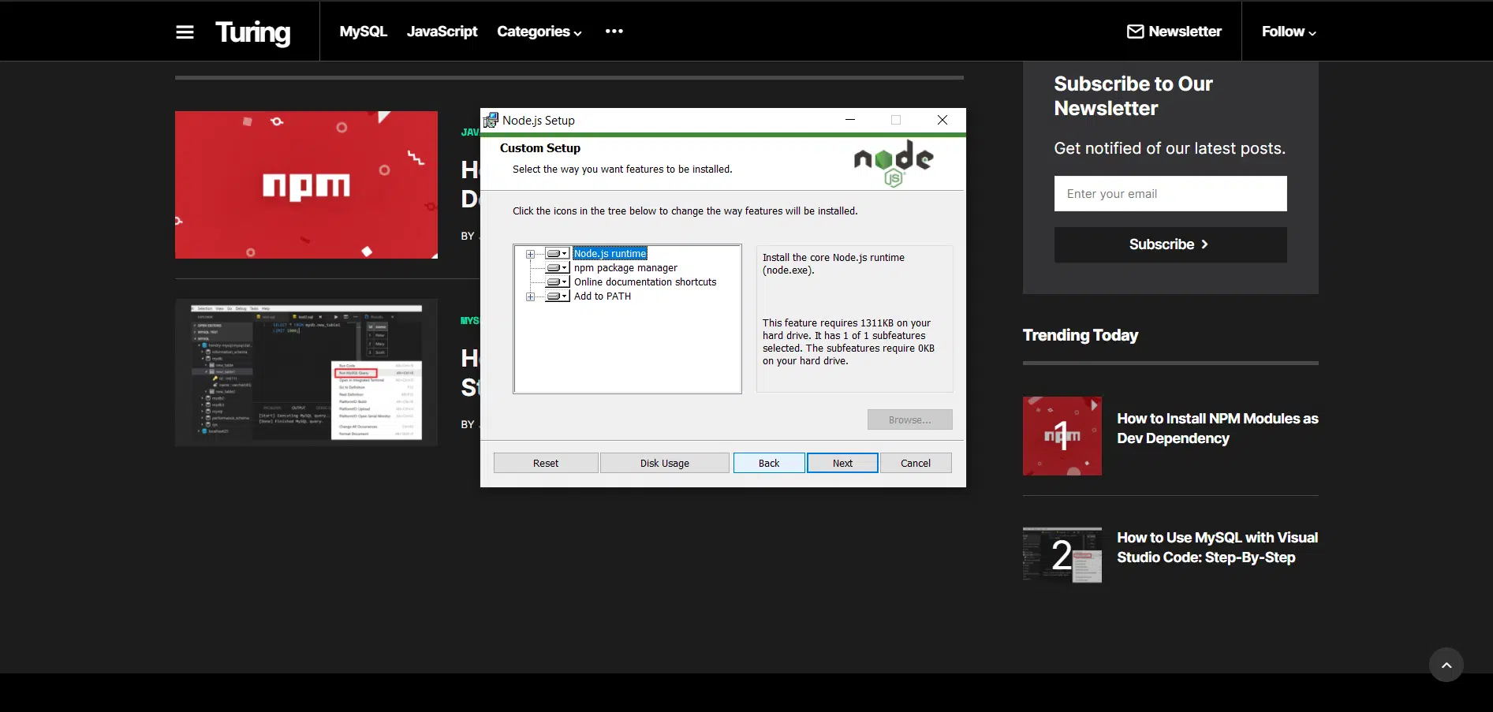Click the Subscribe button
The width and height of the screenshot is (1493, 712).
click(1170, 244)
